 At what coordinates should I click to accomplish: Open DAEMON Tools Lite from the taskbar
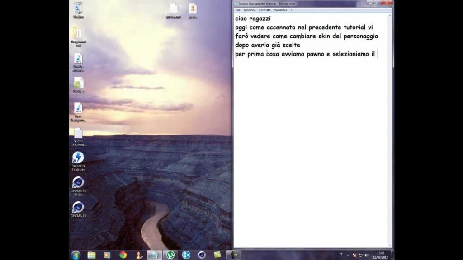[x=185, y=254]
